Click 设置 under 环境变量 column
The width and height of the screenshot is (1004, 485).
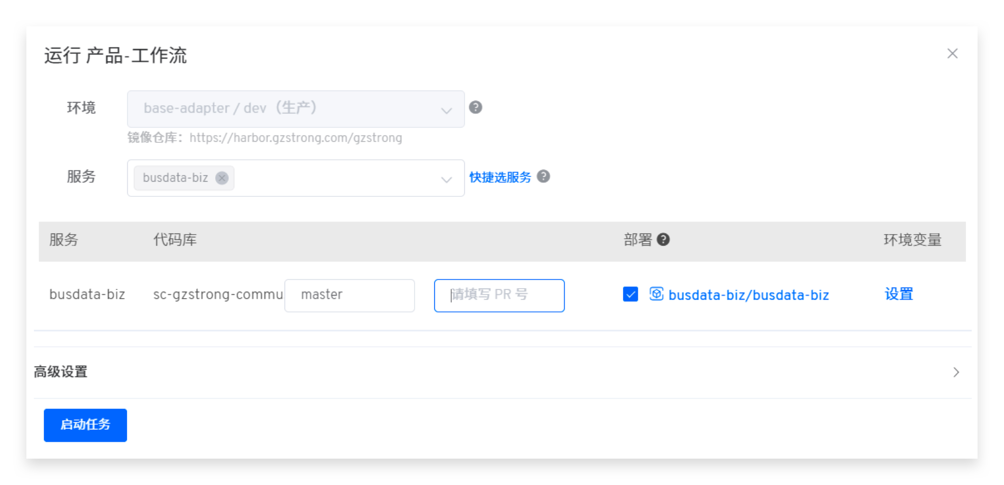tap(899, 294)
